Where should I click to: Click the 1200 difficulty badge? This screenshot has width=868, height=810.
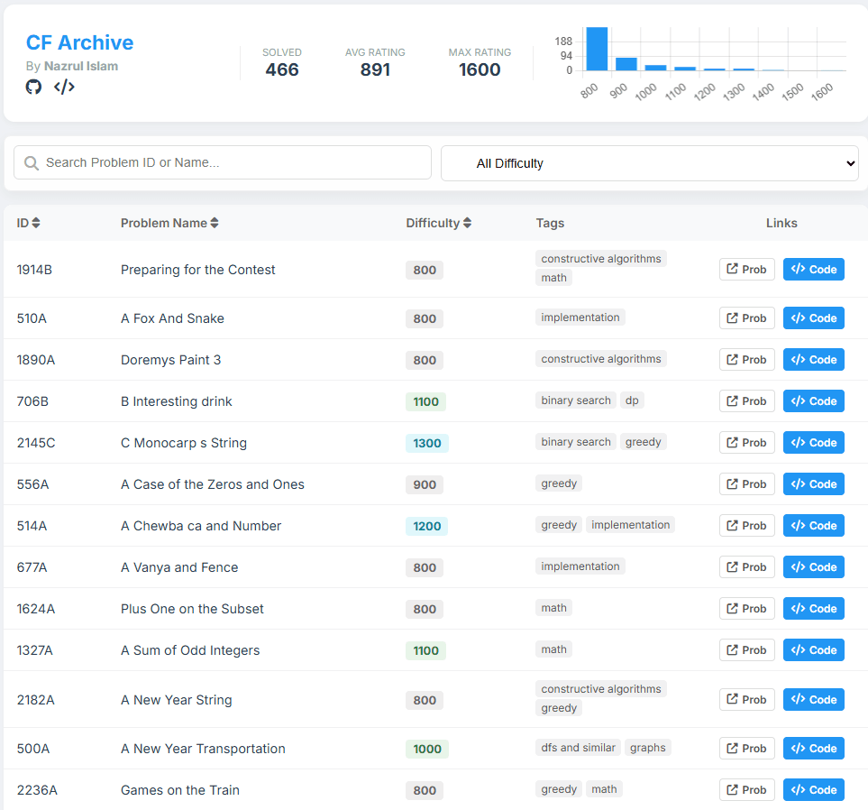click(x=427, y=527)
